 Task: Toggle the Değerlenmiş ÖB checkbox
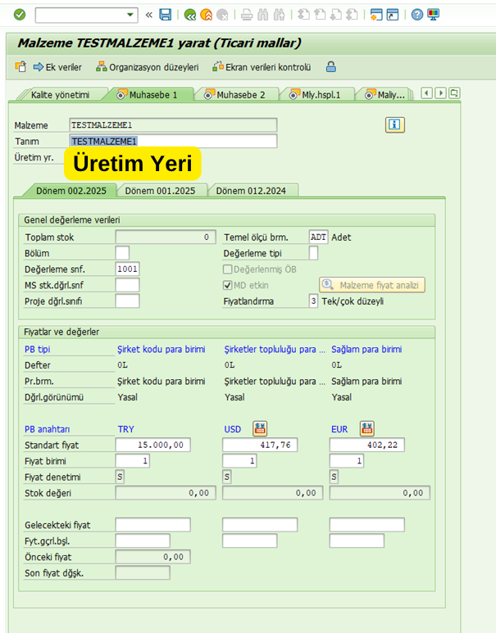point(229,269)
